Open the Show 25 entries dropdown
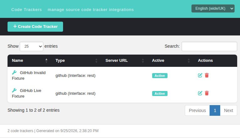Image resolution: width=240 pixels, height=139 pixels. click(x=32, y=46)
